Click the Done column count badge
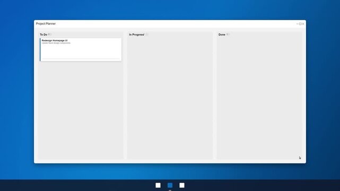The height and width of the screenshot is (191, 340). (228, 34)
